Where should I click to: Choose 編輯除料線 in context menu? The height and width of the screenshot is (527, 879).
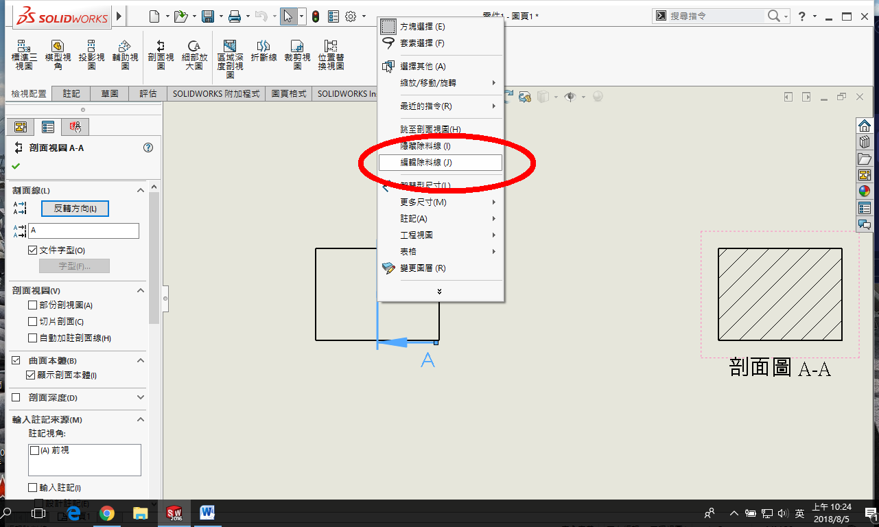pos(441,163)
